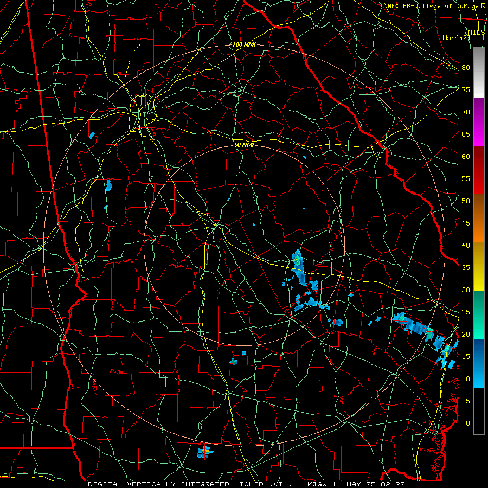The width and height of the screenshot is (488, 488).
Task: Click the 65 value on the VIL scale
Action: (466, 134)
